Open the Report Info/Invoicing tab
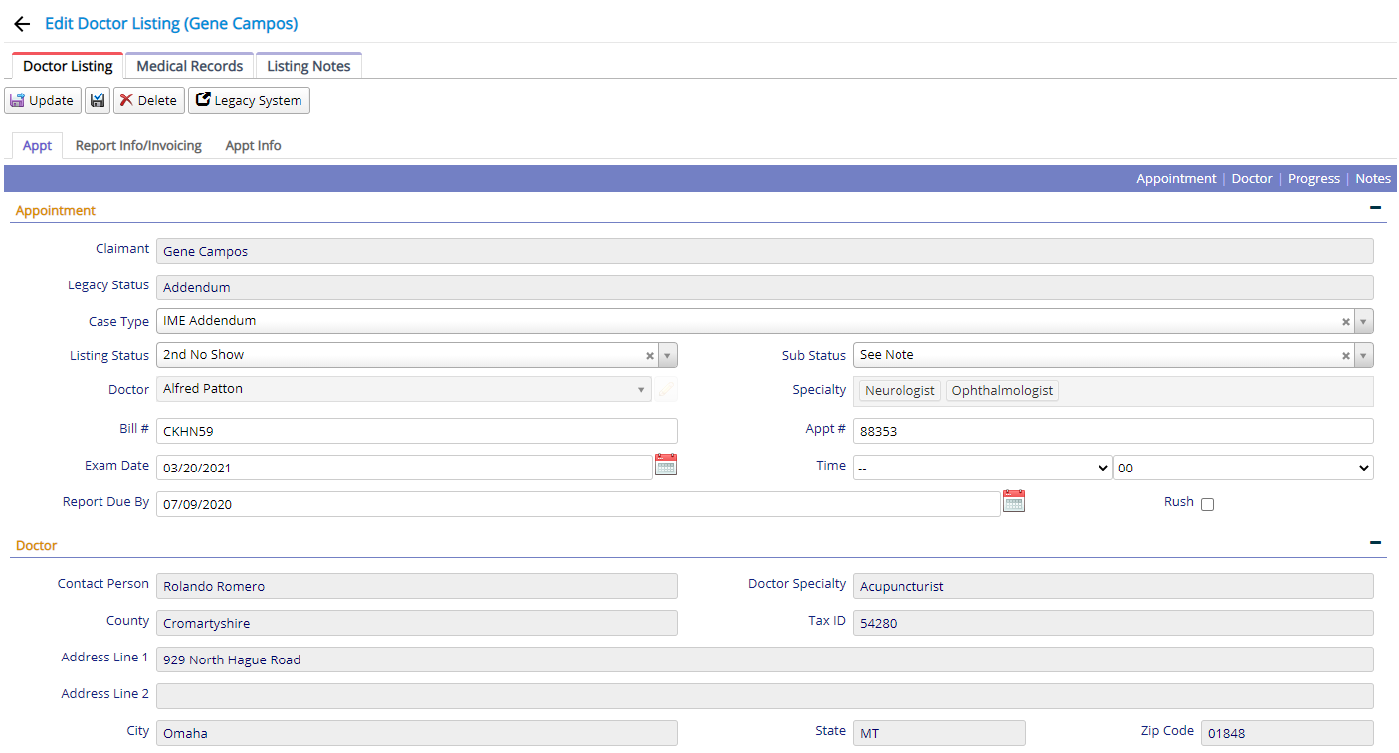Screen dimensions: 1399x753 (138, 146)
